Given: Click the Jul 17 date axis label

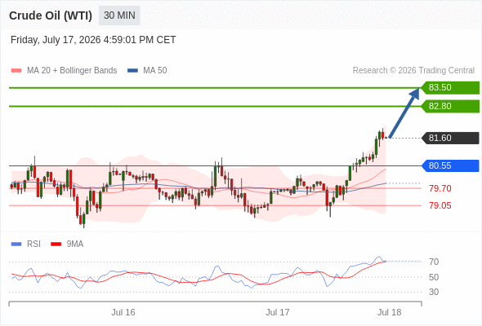Looking at the screenshot, I should [278, 312].
